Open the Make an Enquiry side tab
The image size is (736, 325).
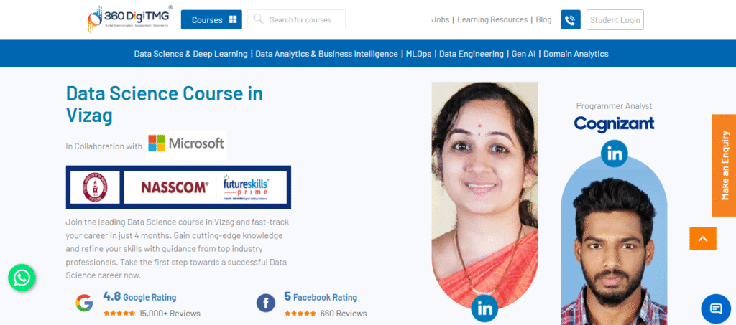pyautogui.click(x=724, y=165)
